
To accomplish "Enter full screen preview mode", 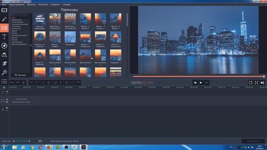I will tap(257, 82).
